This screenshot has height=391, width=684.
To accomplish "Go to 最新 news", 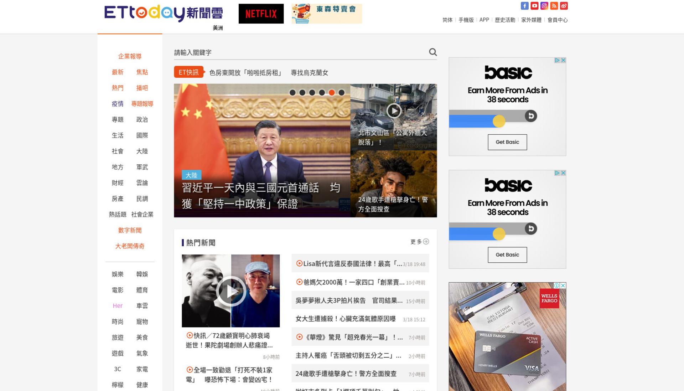I will click(x=118, y=72).
